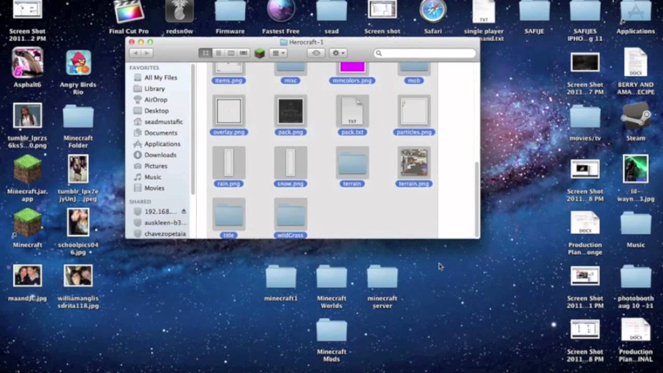Open Library in the Finder sidebar
The height and width of the screenshot is (373, 663).
[154, 89]
